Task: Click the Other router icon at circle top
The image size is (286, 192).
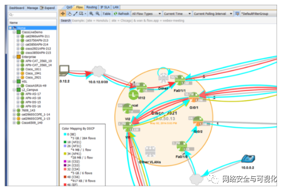Action: tap(164, 79)
